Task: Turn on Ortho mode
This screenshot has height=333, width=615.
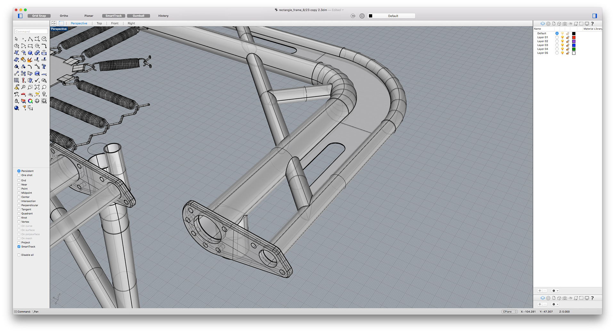Action: click(64, 16)
